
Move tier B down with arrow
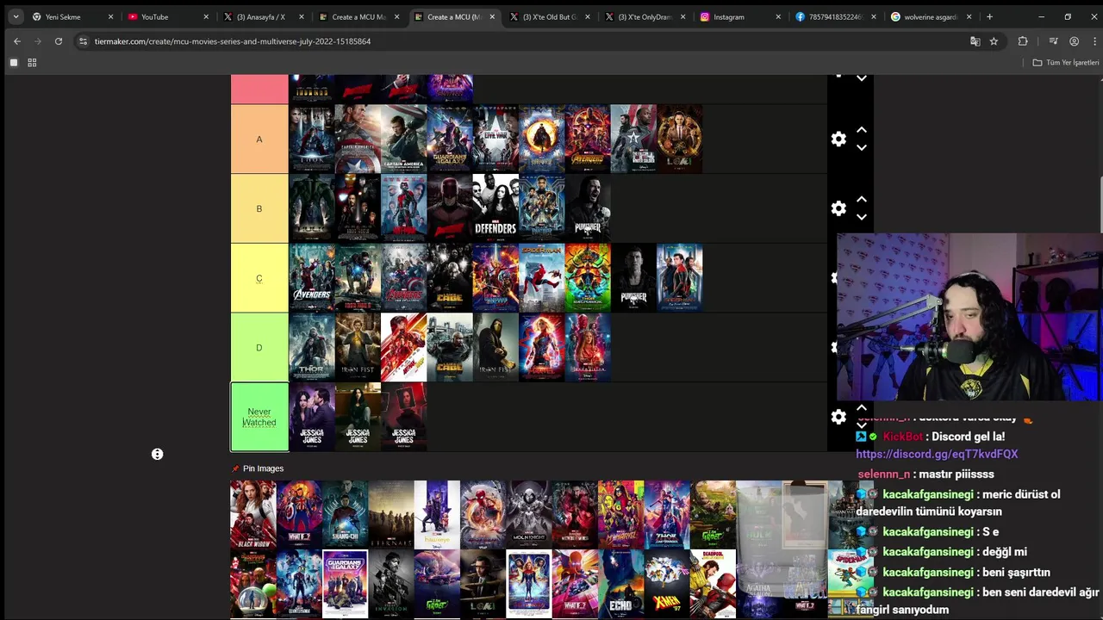point(861,218)
